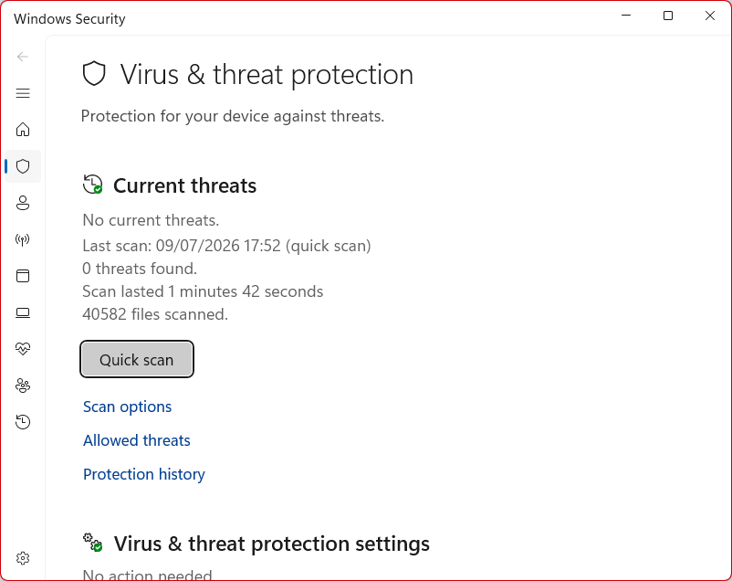
Task: Open Device security laptop icon
Action: tap(23, 312)
